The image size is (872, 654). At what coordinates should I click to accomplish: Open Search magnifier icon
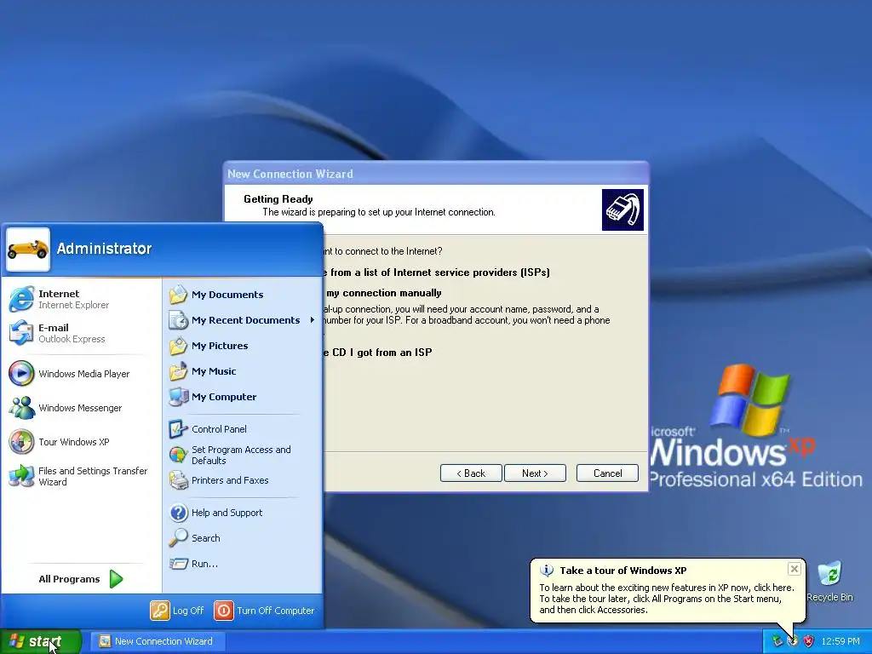click(x=179, y=538)
